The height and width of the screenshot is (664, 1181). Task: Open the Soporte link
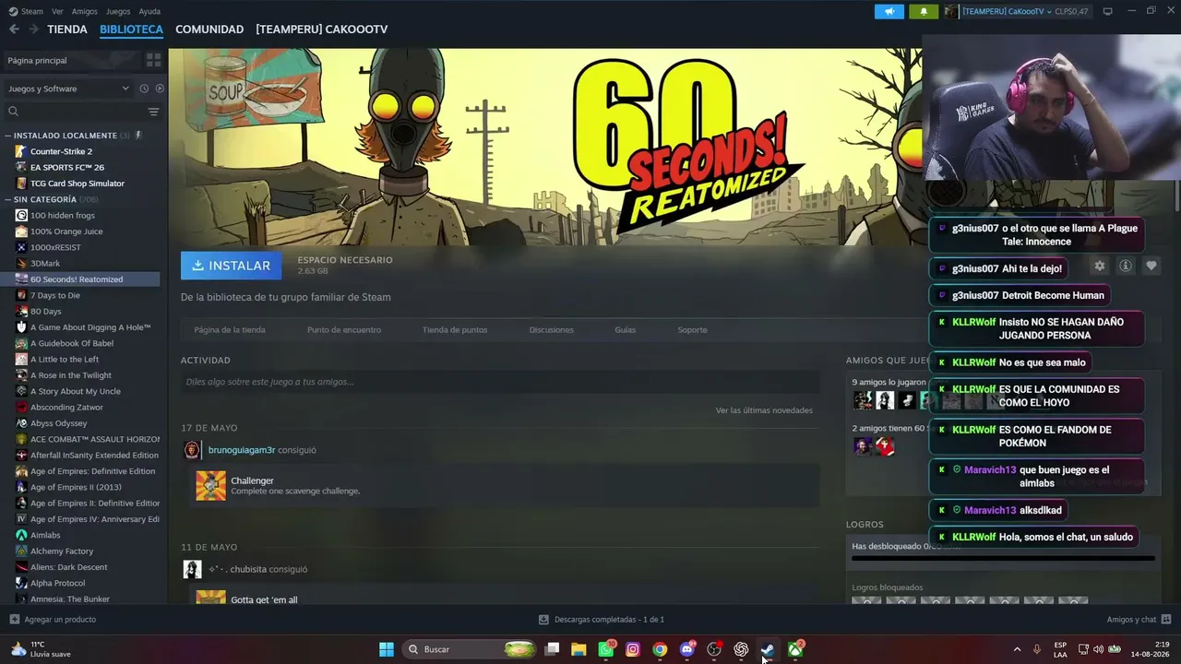(692, 330)
